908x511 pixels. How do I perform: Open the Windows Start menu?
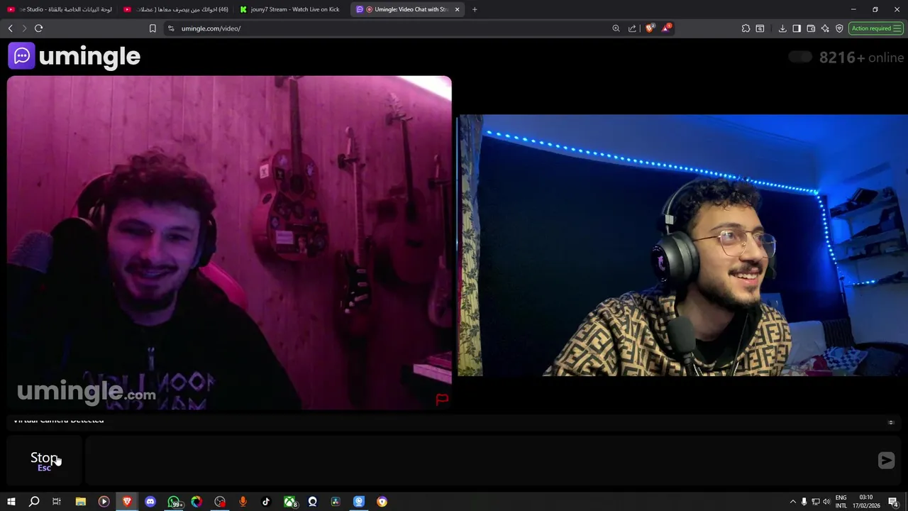[x=11, y=502]
